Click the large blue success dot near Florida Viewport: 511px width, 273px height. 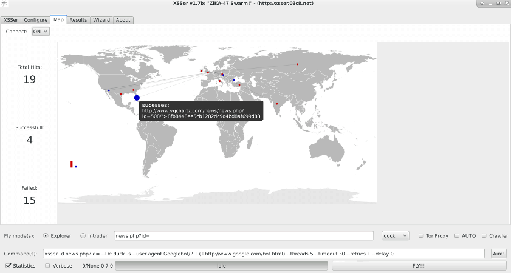[137, 98]
